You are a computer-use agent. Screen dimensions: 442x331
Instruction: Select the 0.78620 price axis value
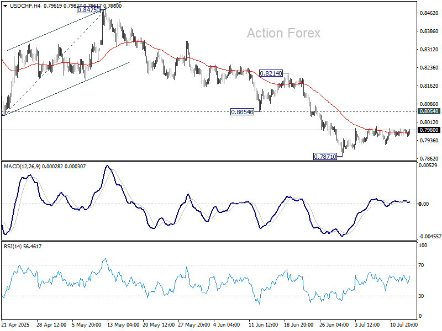(429, 158)
